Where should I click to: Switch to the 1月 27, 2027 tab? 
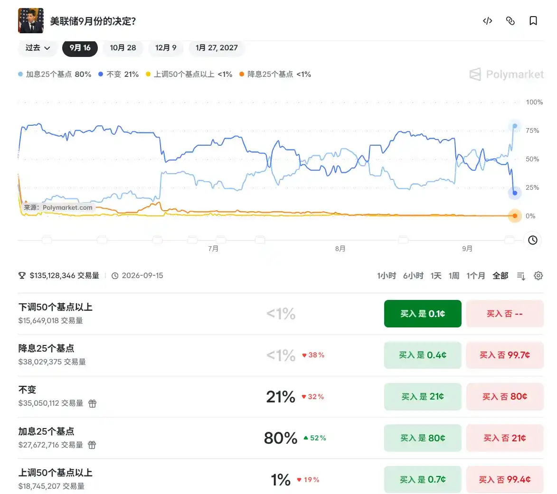(x=217, y=48)
